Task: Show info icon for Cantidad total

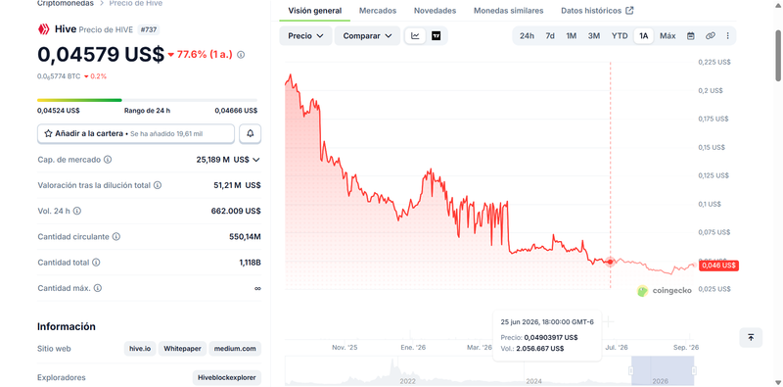Action: (96, 263)
